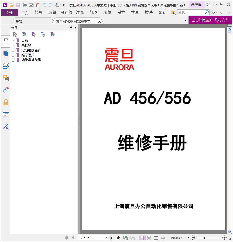Open the 文件 menu
The width and height of the screenshot is (233, 242).
click(x=9, y=12)
